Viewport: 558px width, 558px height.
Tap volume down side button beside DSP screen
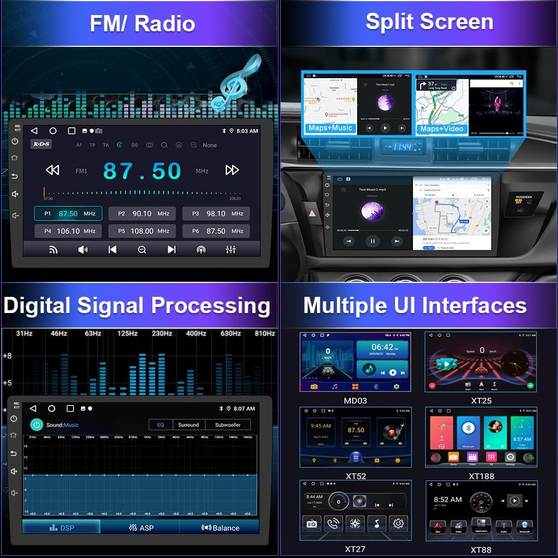14,493
